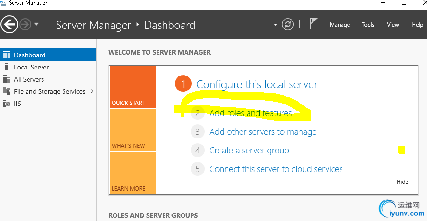Click Create a server group link
The height and width of the screenshot is (221, 427).
coord(249,151)
